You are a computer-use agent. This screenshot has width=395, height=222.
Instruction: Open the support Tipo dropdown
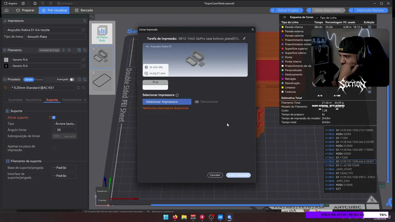coord(64,124)
